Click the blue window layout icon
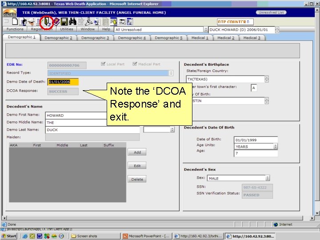The image size is (320, 240). [130, 22]
